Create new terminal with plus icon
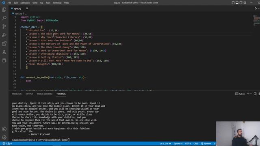Viewport: 260px width, 146px height. pyautogui.click(x=248, y=94)
